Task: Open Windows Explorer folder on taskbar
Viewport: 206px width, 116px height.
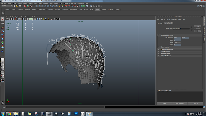Action: coord(16,114)
